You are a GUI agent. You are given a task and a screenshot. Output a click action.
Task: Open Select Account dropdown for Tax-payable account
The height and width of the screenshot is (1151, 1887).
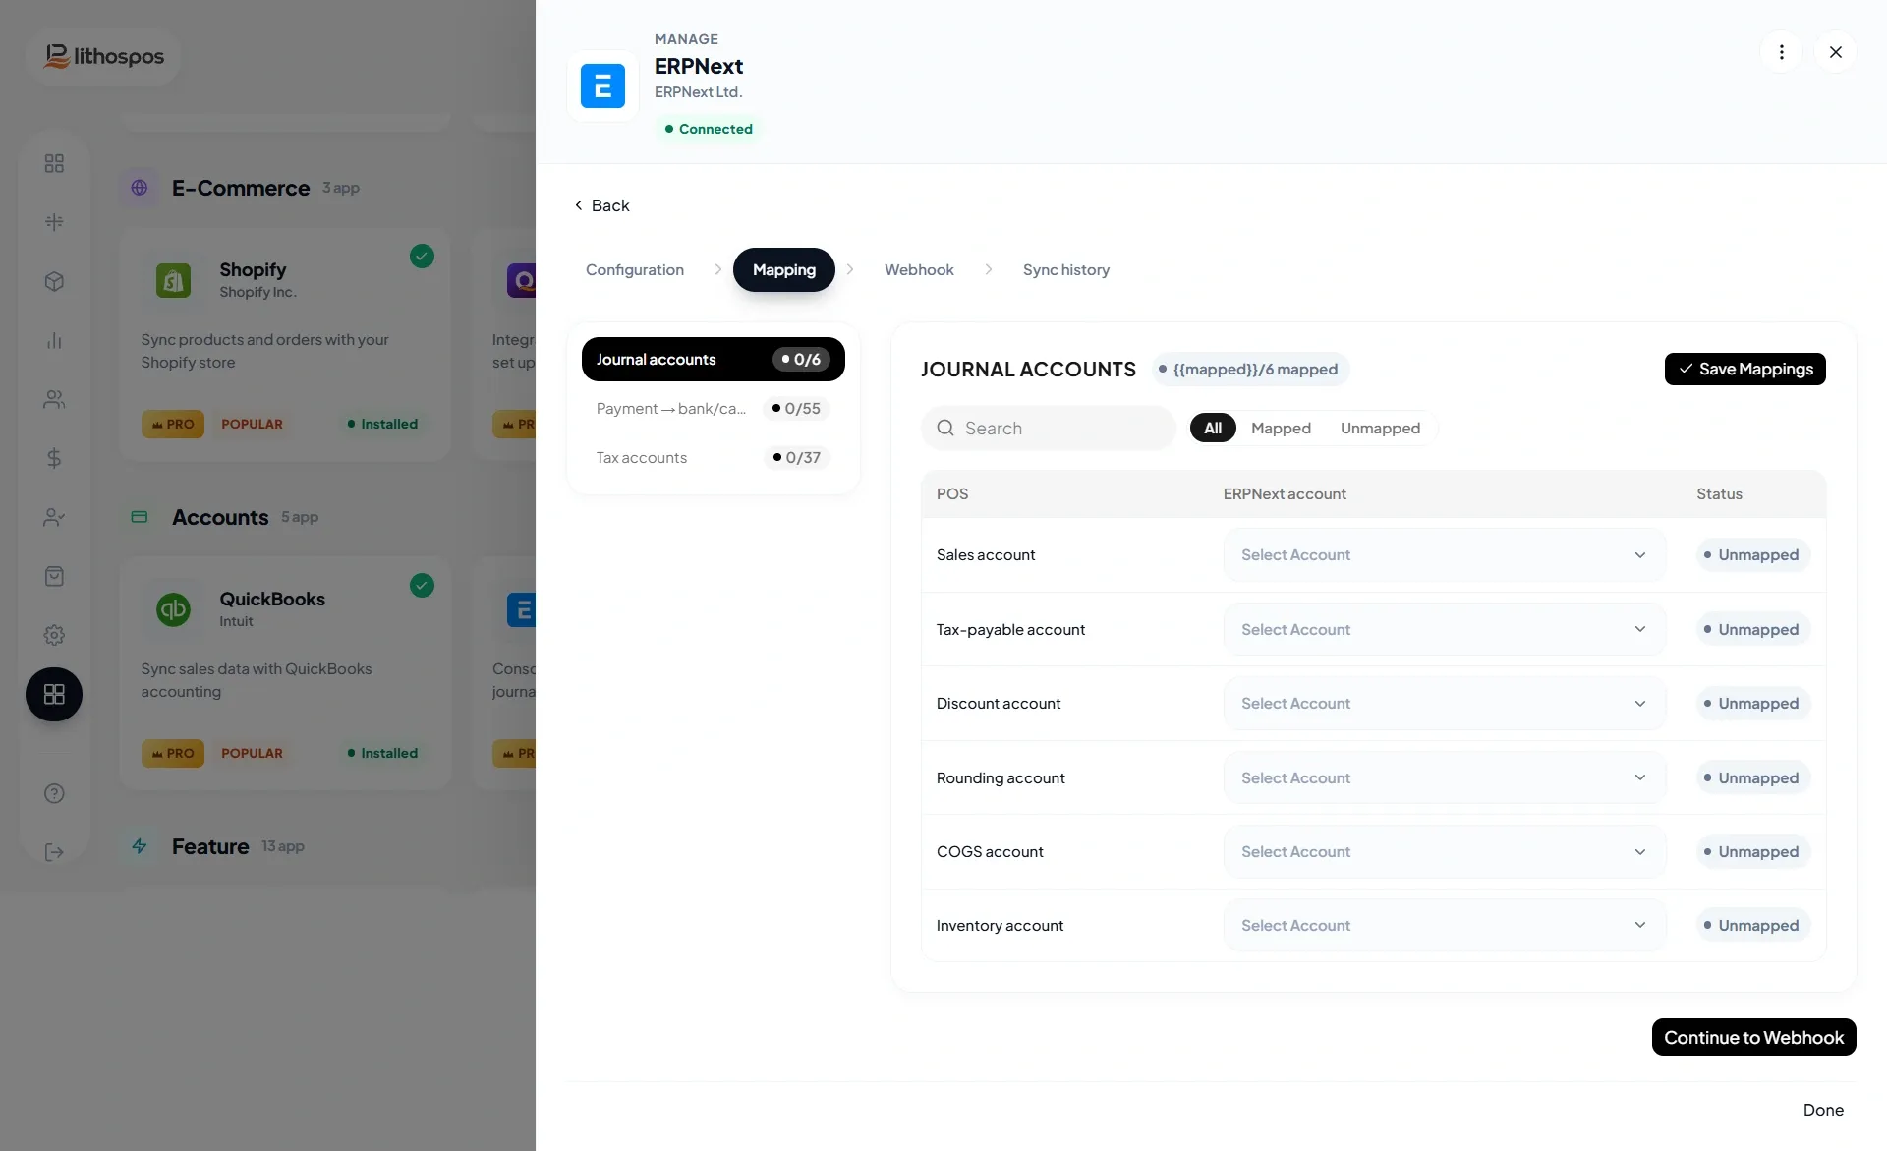click(x=1444, y=630)
